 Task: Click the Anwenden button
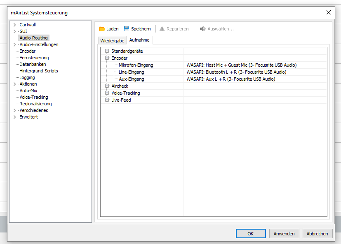284,234
